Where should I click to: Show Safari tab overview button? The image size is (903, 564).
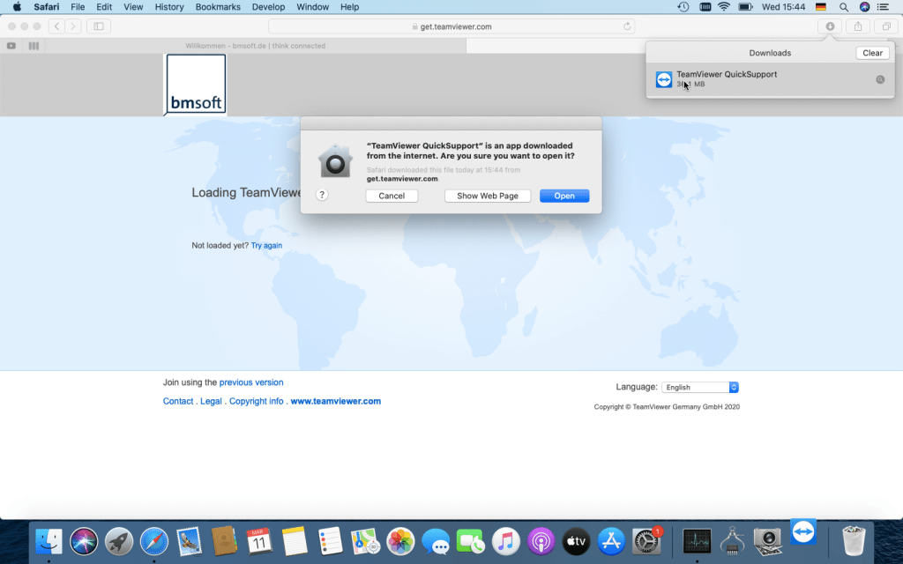886,26
